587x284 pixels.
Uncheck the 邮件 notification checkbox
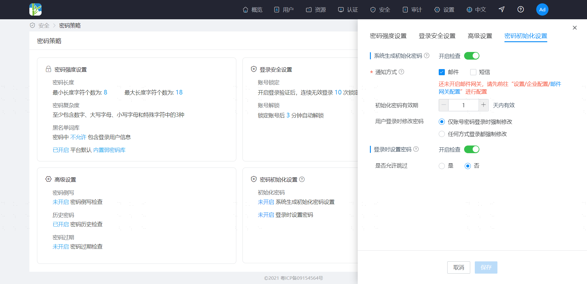click(441, 72)
